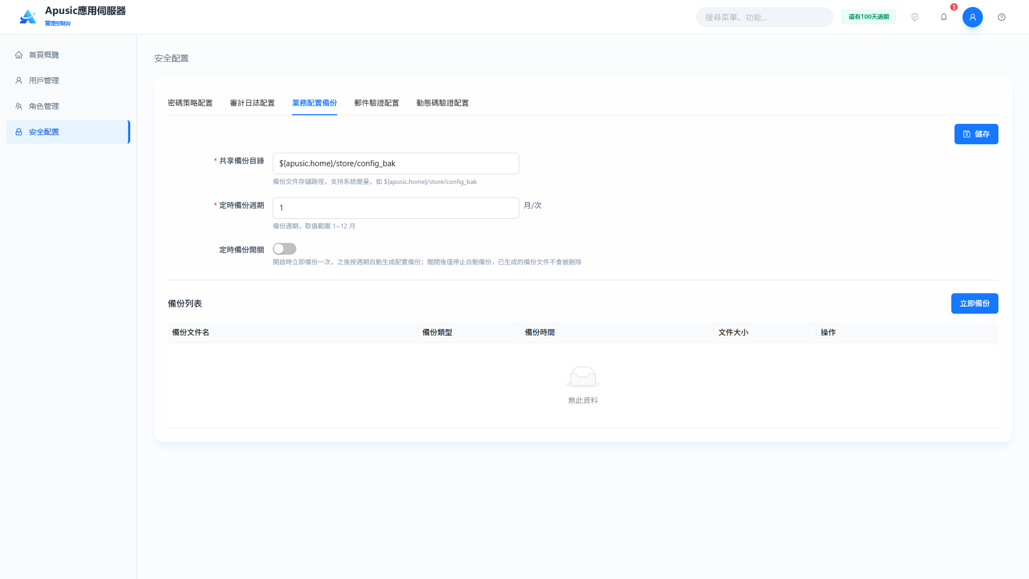Click the user icon beside 用戶管理

pos(19,80)
